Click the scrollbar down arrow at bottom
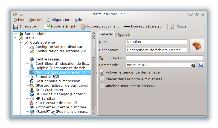Viewport: 218px width, 128px height. [94, 113]
